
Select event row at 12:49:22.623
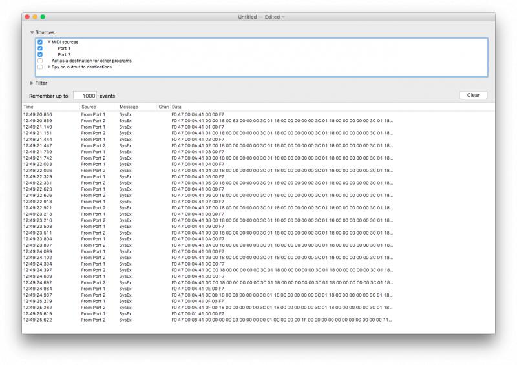pos(258,189)
